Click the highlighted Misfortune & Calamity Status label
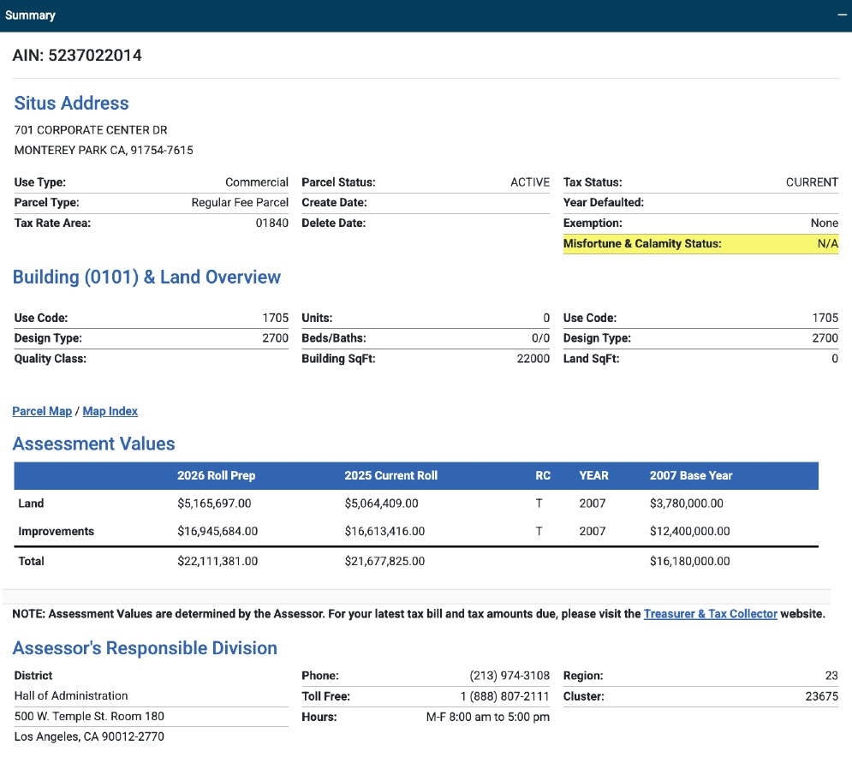Image resolution: width=852 pixels, height=769 pixels. click(x=642, y=244)
